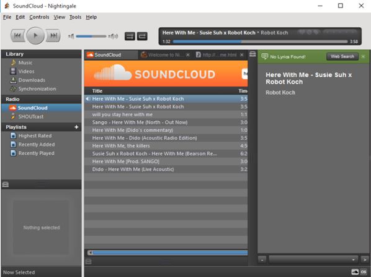Select the playing Here With Me track row

pos(166,99)
